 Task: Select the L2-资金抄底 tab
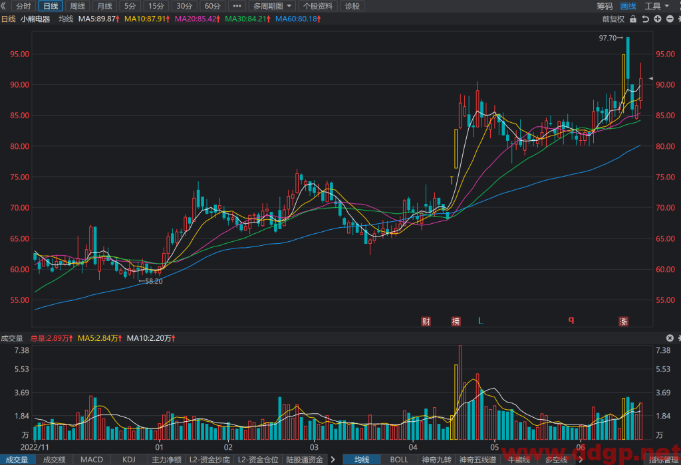click(x=209, y=460)
